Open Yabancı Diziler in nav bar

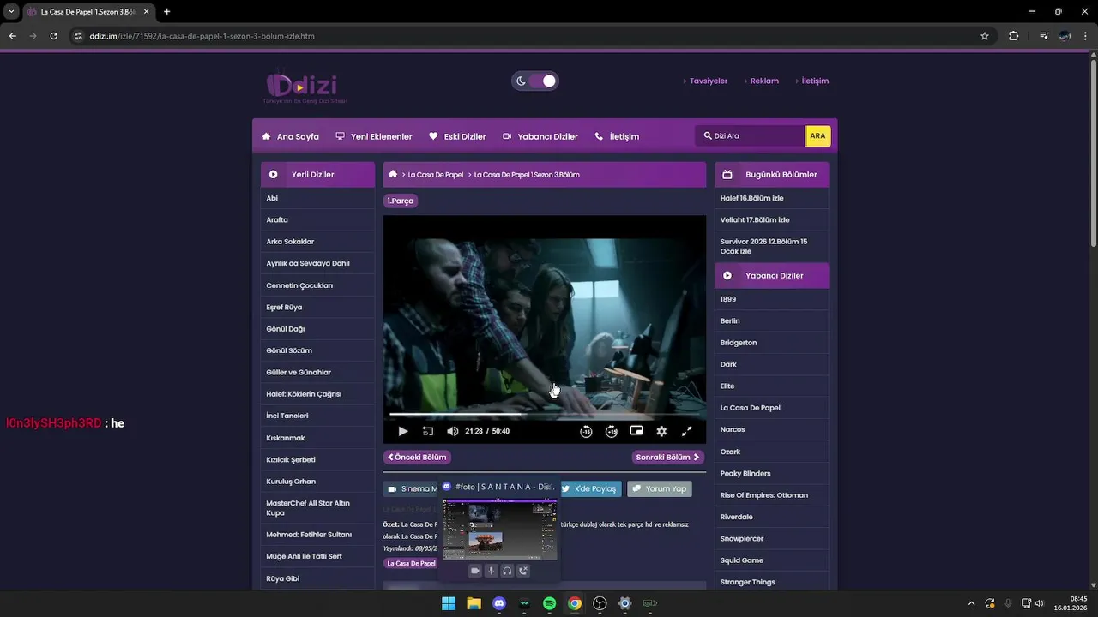click(540, 136)
